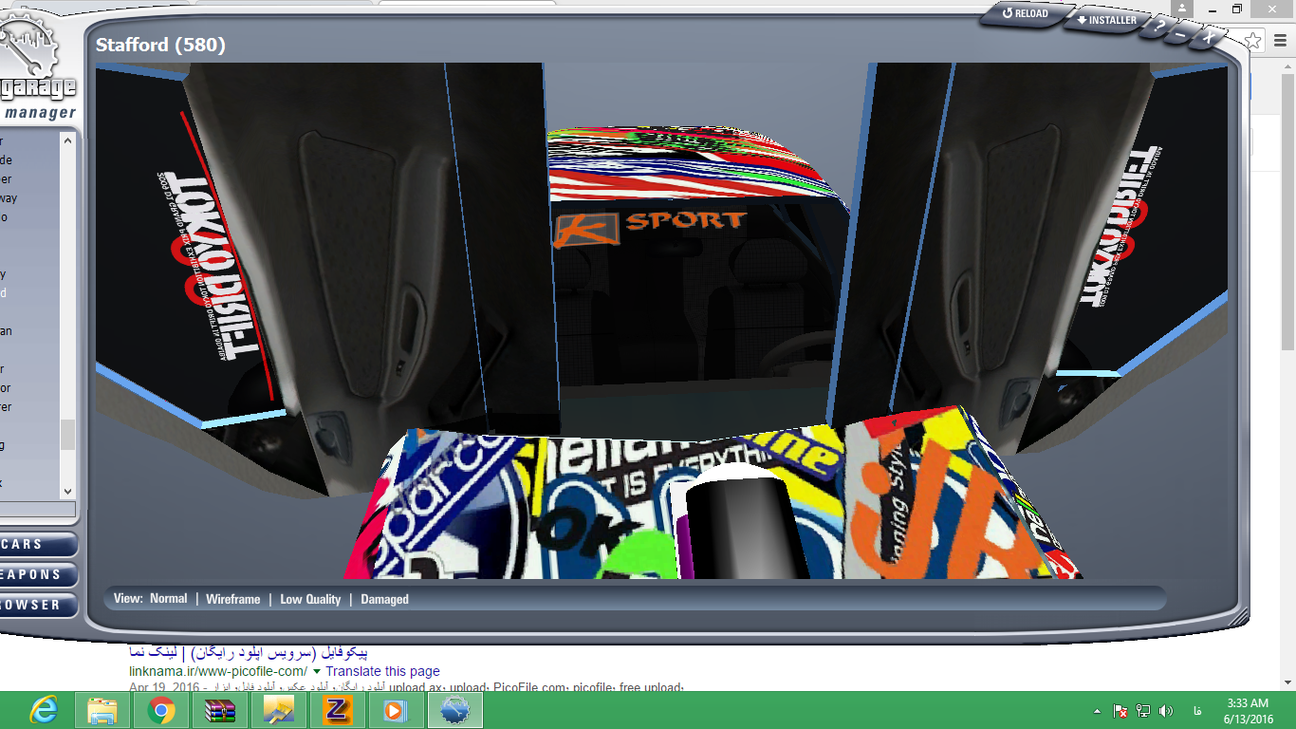Click the linknama.ir green URL text

(218, 671)
